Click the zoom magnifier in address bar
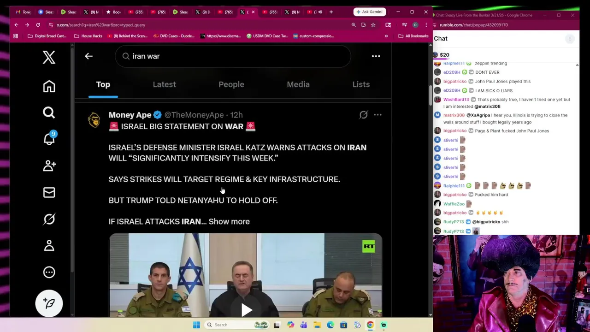Viewport: 590px width, 332px height. click(354, 25)
